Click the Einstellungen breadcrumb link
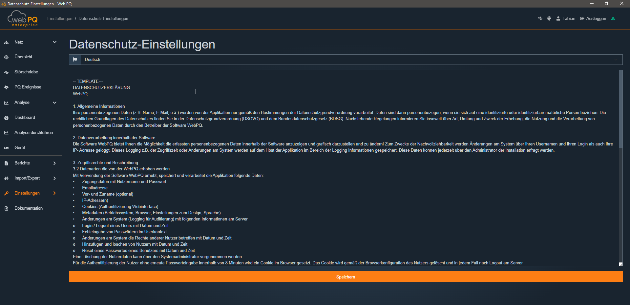630x305 pixels. pos(60,19)
